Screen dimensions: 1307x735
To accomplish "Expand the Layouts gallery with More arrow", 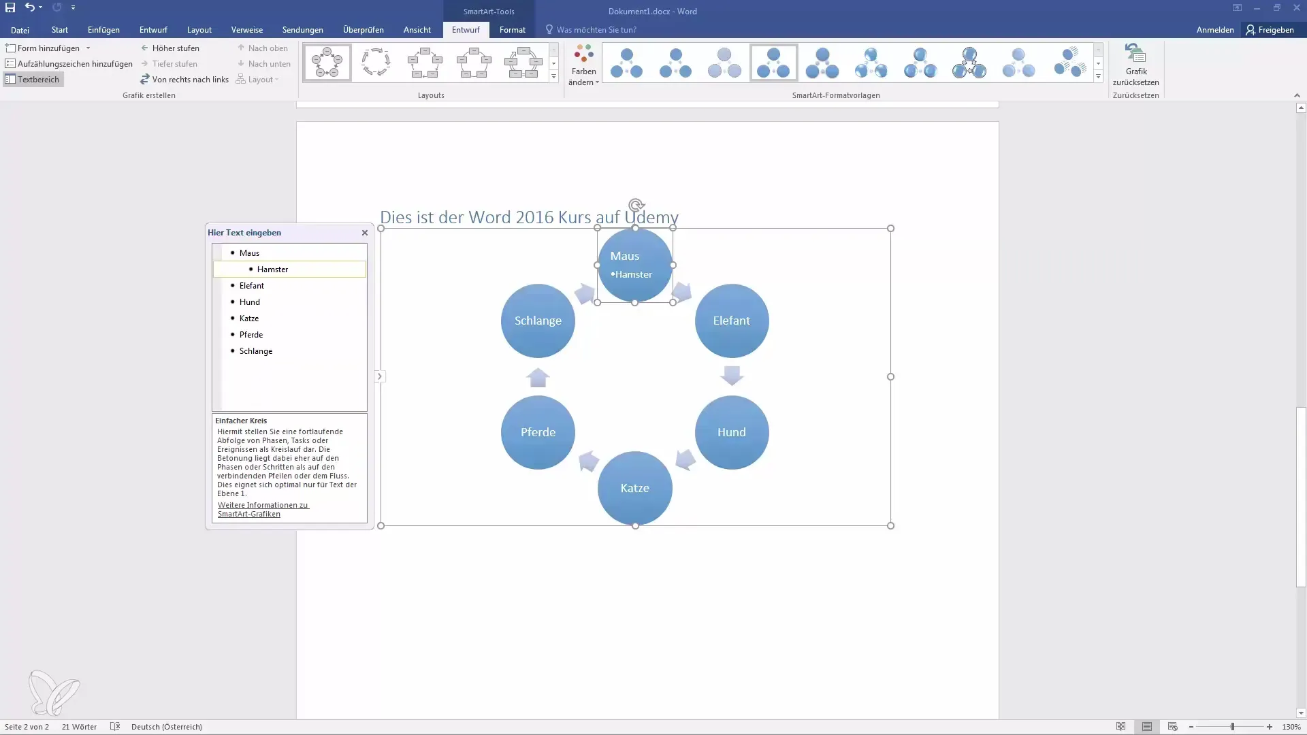I will pos(554,78).
